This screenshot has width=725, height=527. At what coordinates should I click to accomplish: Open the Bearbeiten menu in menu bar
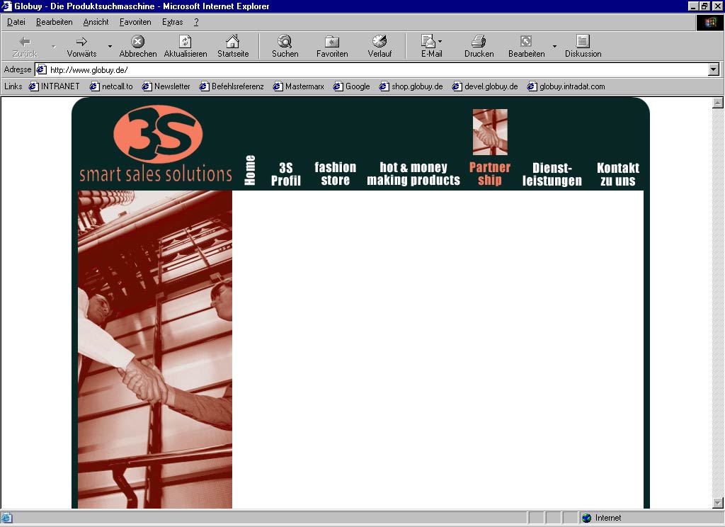coord(54,22)
